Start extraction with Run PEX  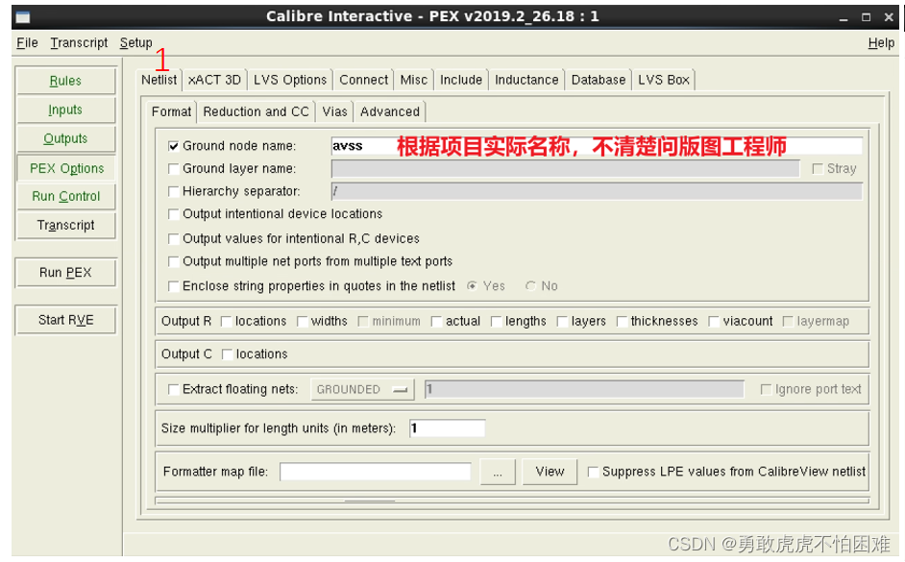coord(65,272)
